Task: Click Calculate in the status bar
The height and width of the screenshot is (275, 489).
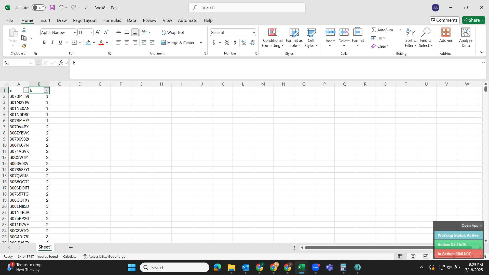Action: point(70,256)
